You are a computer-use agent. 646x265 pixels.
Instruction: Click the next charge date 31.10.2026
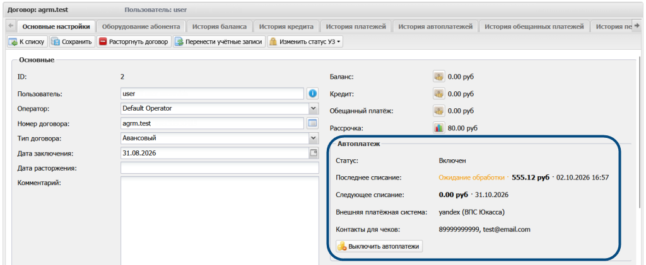coord(491,195)
